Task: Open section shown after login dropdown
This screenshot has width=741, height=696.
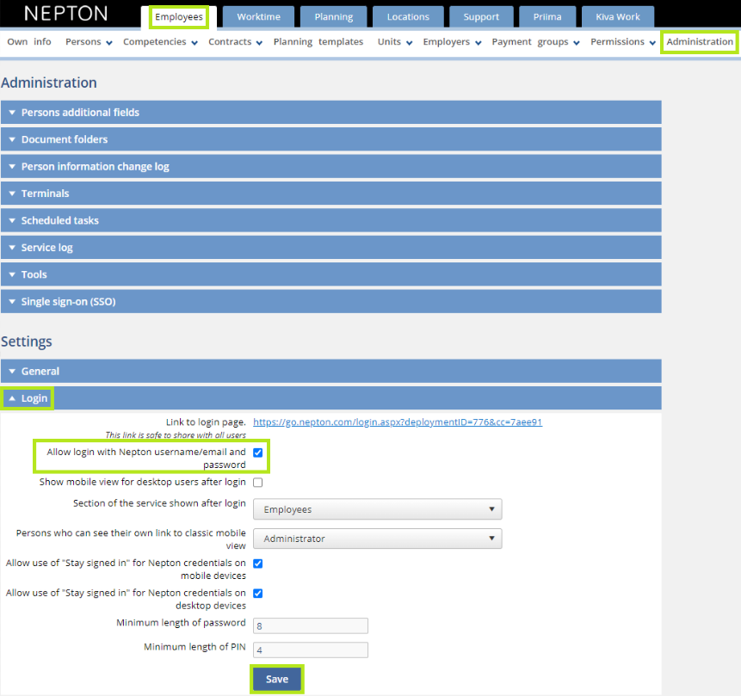Action: click(377, 509)
